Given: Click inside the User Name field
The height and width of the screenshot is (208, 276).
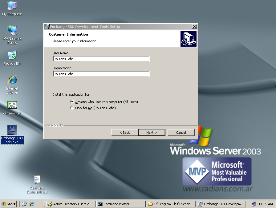Looking at the screenshot, I should (x=101, y=59).
